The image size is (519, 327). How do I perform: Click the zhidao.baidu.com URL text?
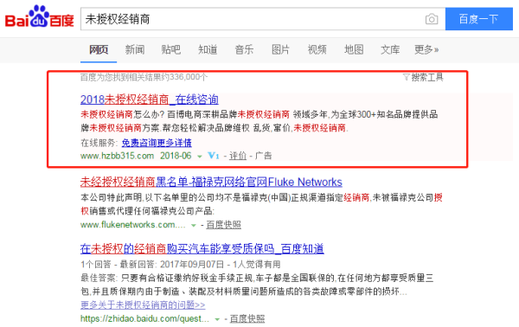144,318
